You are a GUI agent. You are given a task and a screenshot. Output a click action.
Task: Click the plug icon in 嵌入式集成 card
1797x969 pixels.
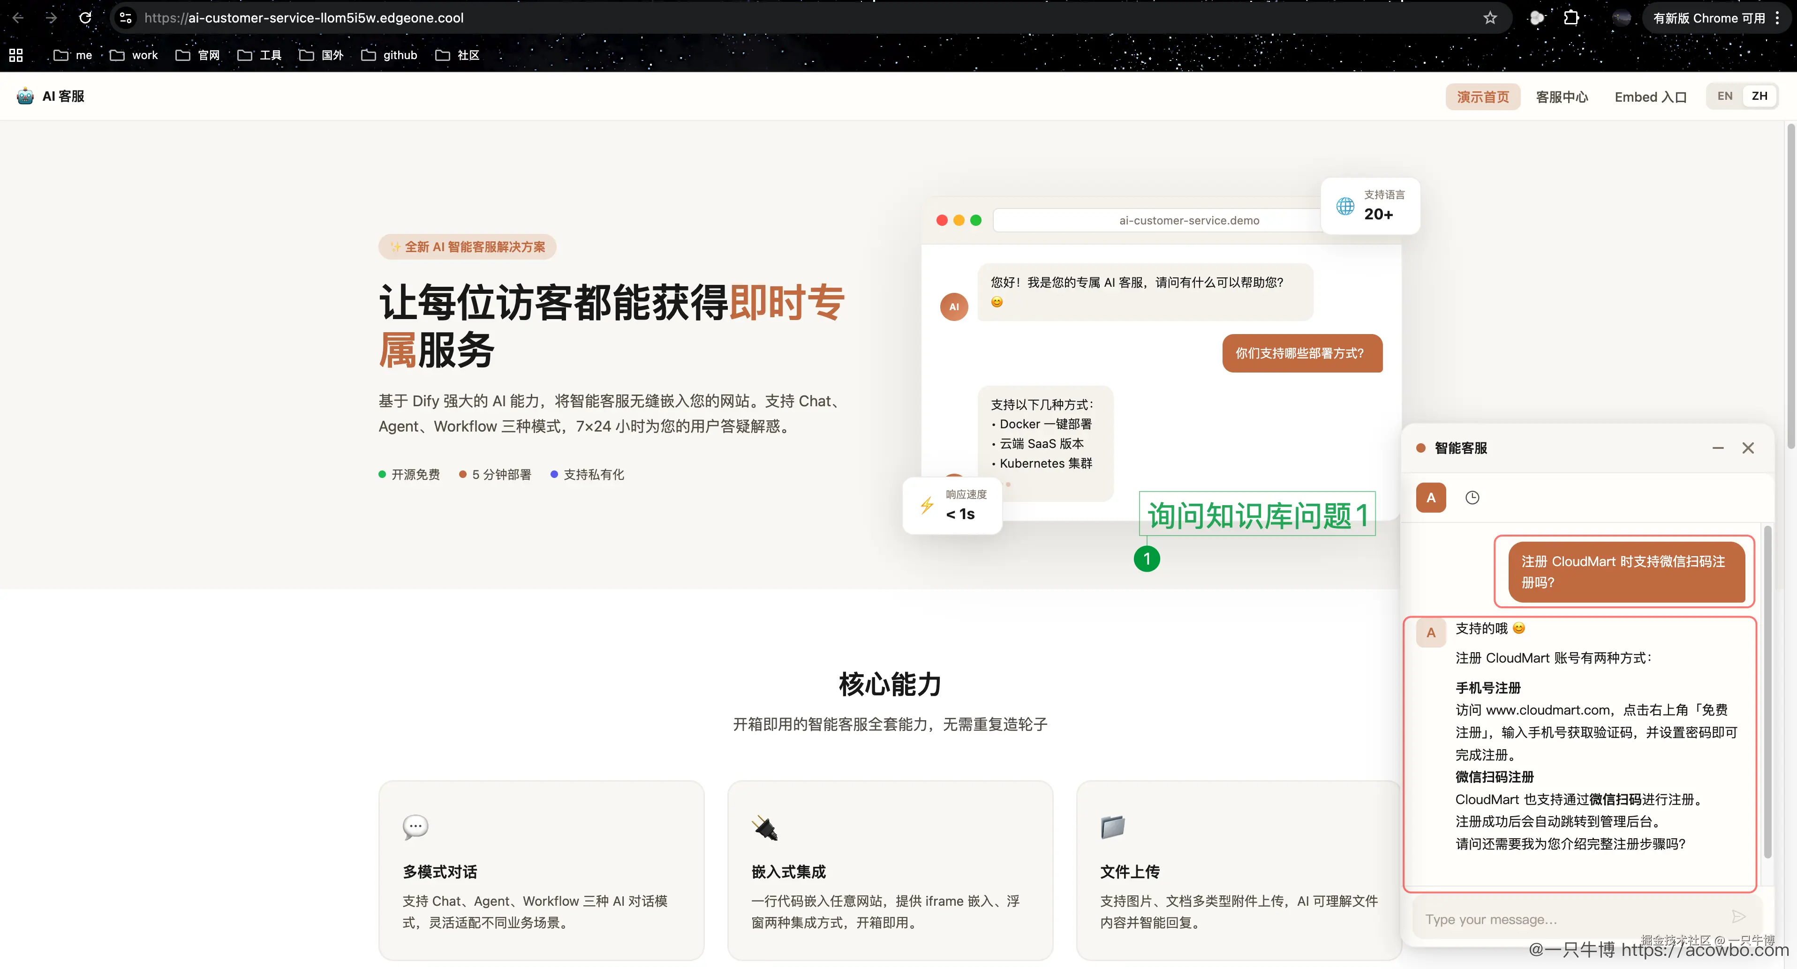(x=764, y=827)
